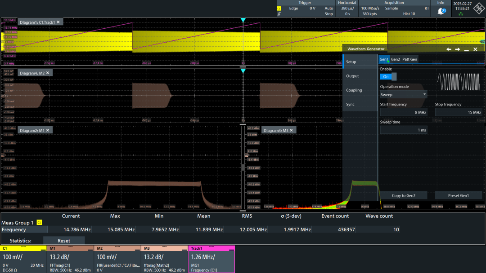
Task: Click the Current value 14.786 MHz
Action: (x=77, y=230)
